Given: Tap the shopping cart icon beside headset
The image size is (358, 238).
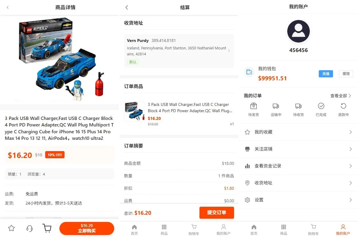Looking at the screenshot, I should [47, 228].
